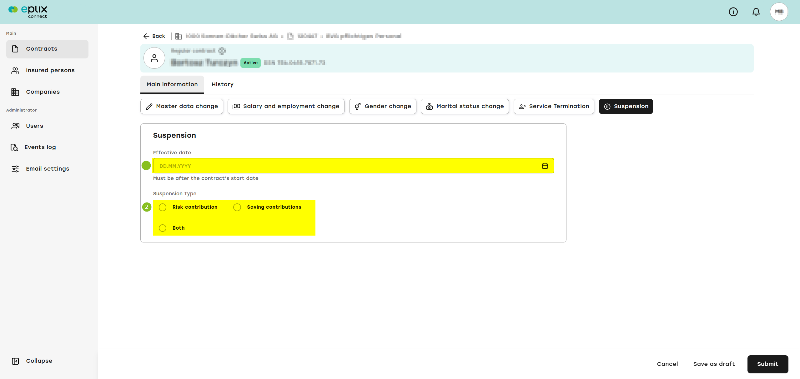Choose Salary and employment change

click(286, 107)
